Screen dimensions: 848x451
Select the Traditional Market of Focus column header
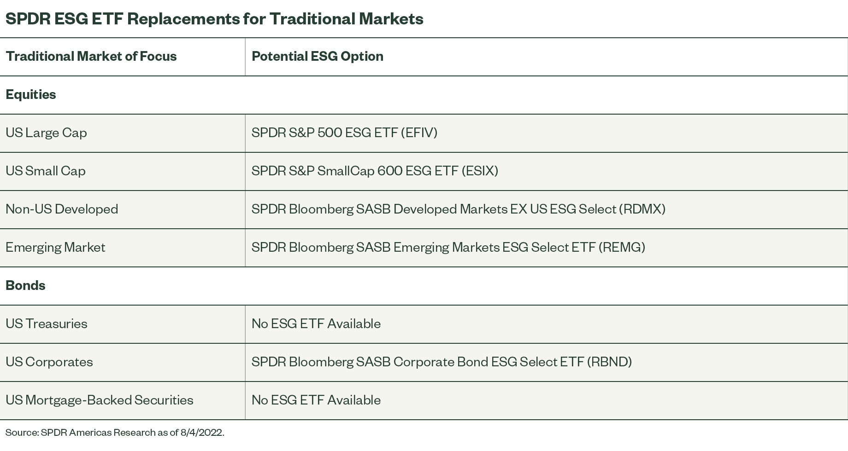click(91, 56)
